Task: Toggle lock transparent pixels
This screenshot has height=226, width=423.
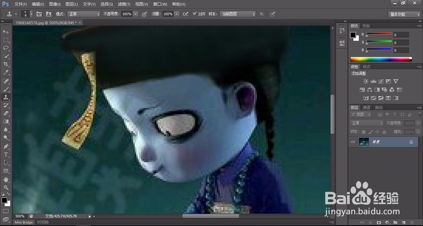Action: pyautogui.click(x=364, y=132)
